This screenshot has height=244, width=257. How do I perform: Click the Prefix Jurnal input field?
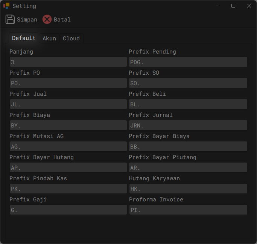pos(188,125)
